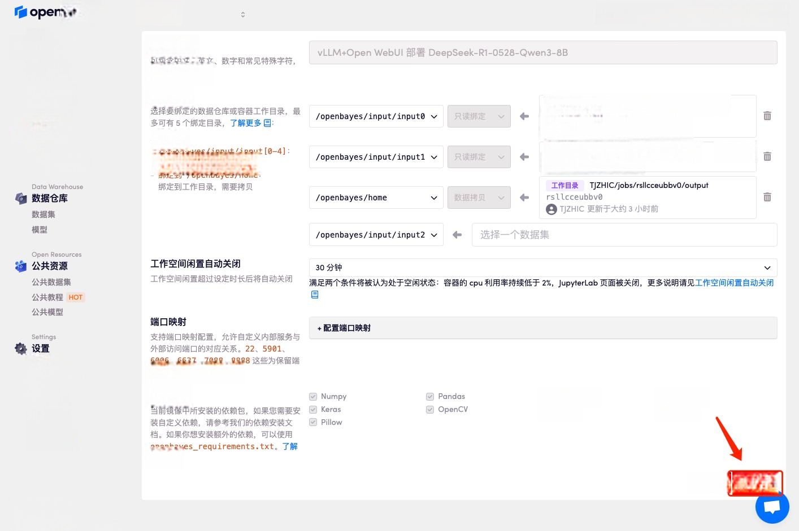Screen dimensions: 799x531
Task: Go to 公共数据集 in the sidebar
Action: pyautogui.click(x=51, y=282)
